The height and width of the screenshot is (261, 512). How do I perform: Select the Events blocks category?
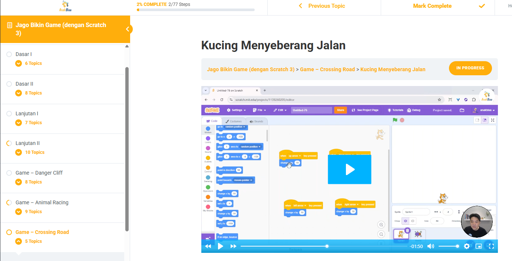[x=208, y=158]
